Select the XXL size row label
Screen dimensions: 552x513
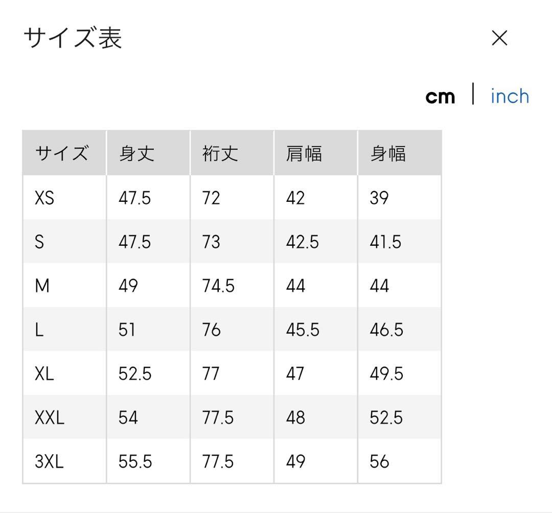point(50,417)
